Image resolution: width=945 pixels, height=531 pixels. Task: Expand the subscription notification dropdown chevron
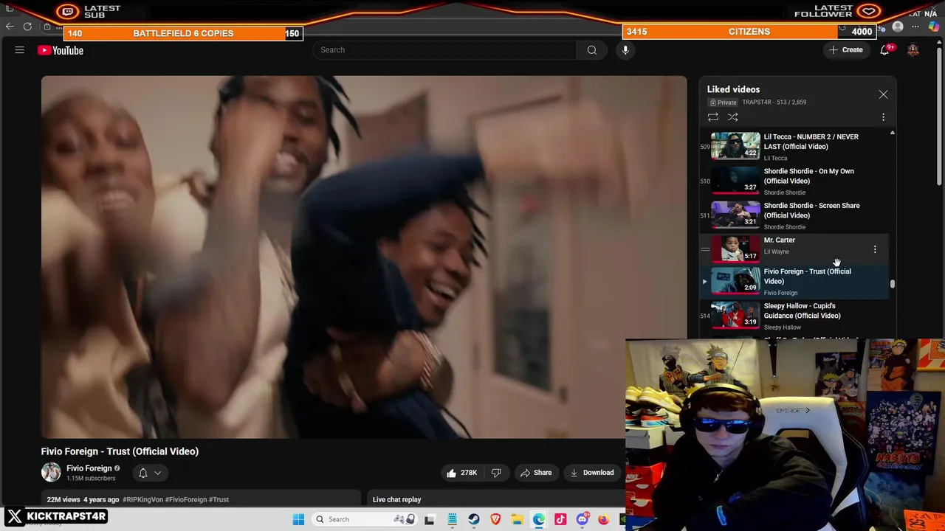pyautogui.click(x=157, y=473)
